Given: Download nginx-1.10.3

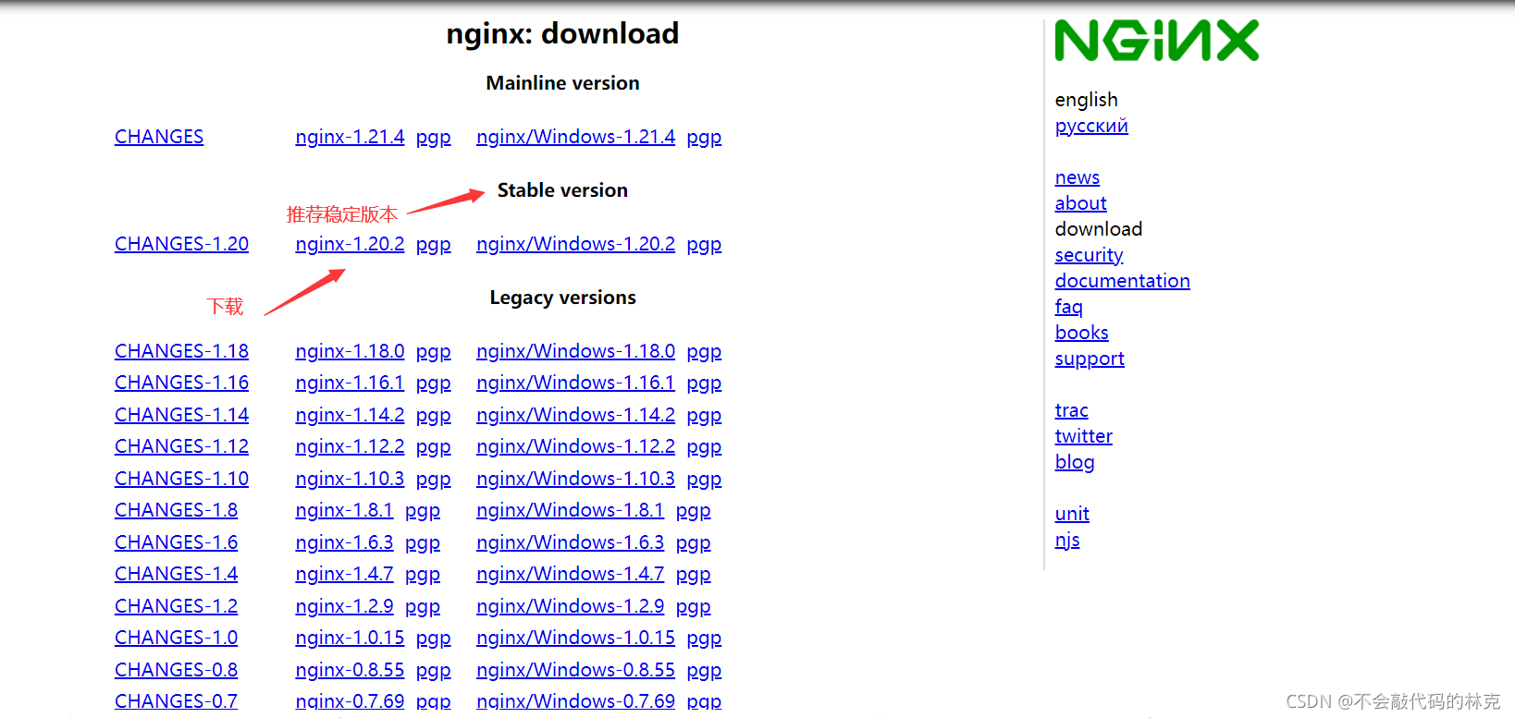Looking at the screenshot, I should tap(350, 479).
